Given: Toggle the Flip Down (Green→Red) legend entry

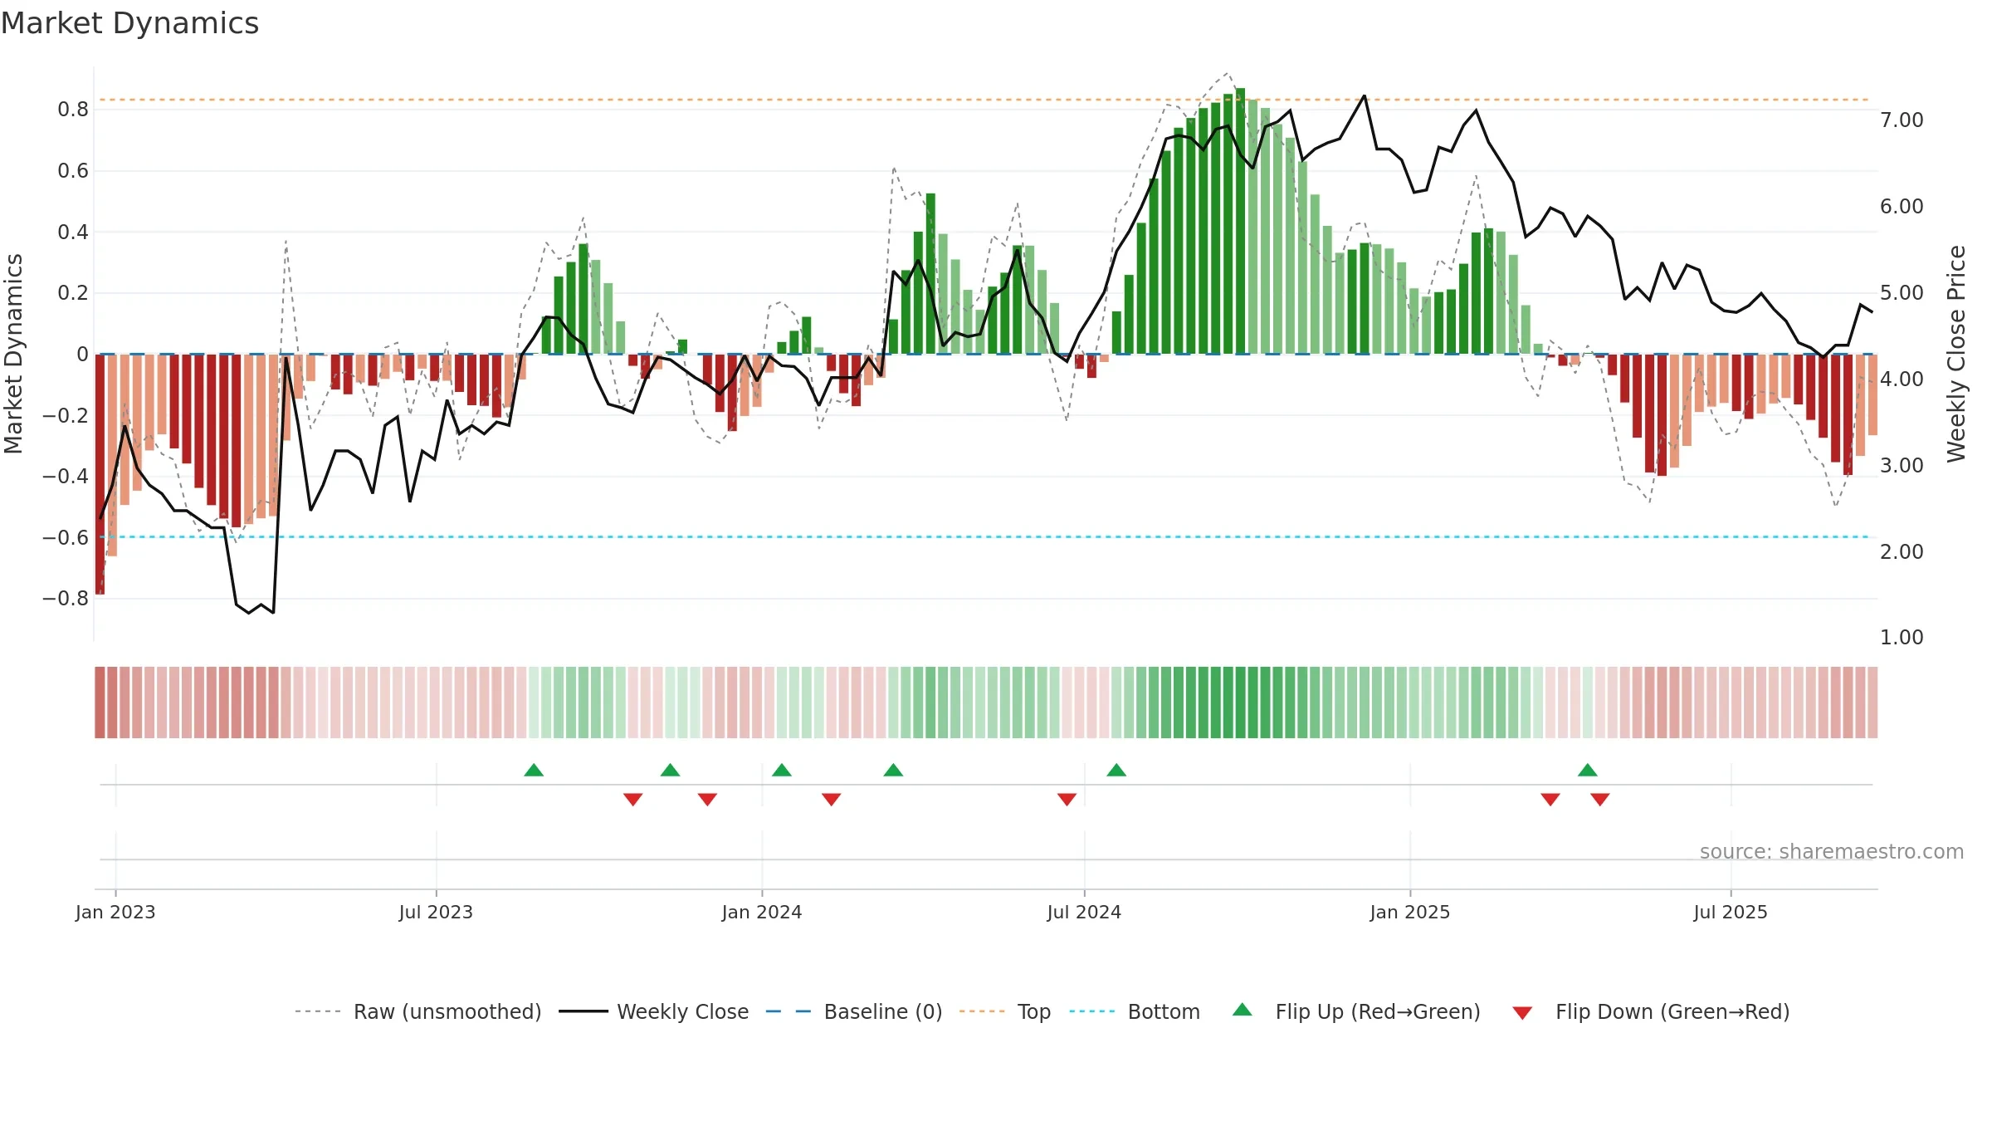Looking at the screenshot, I should [1651, 1011].
